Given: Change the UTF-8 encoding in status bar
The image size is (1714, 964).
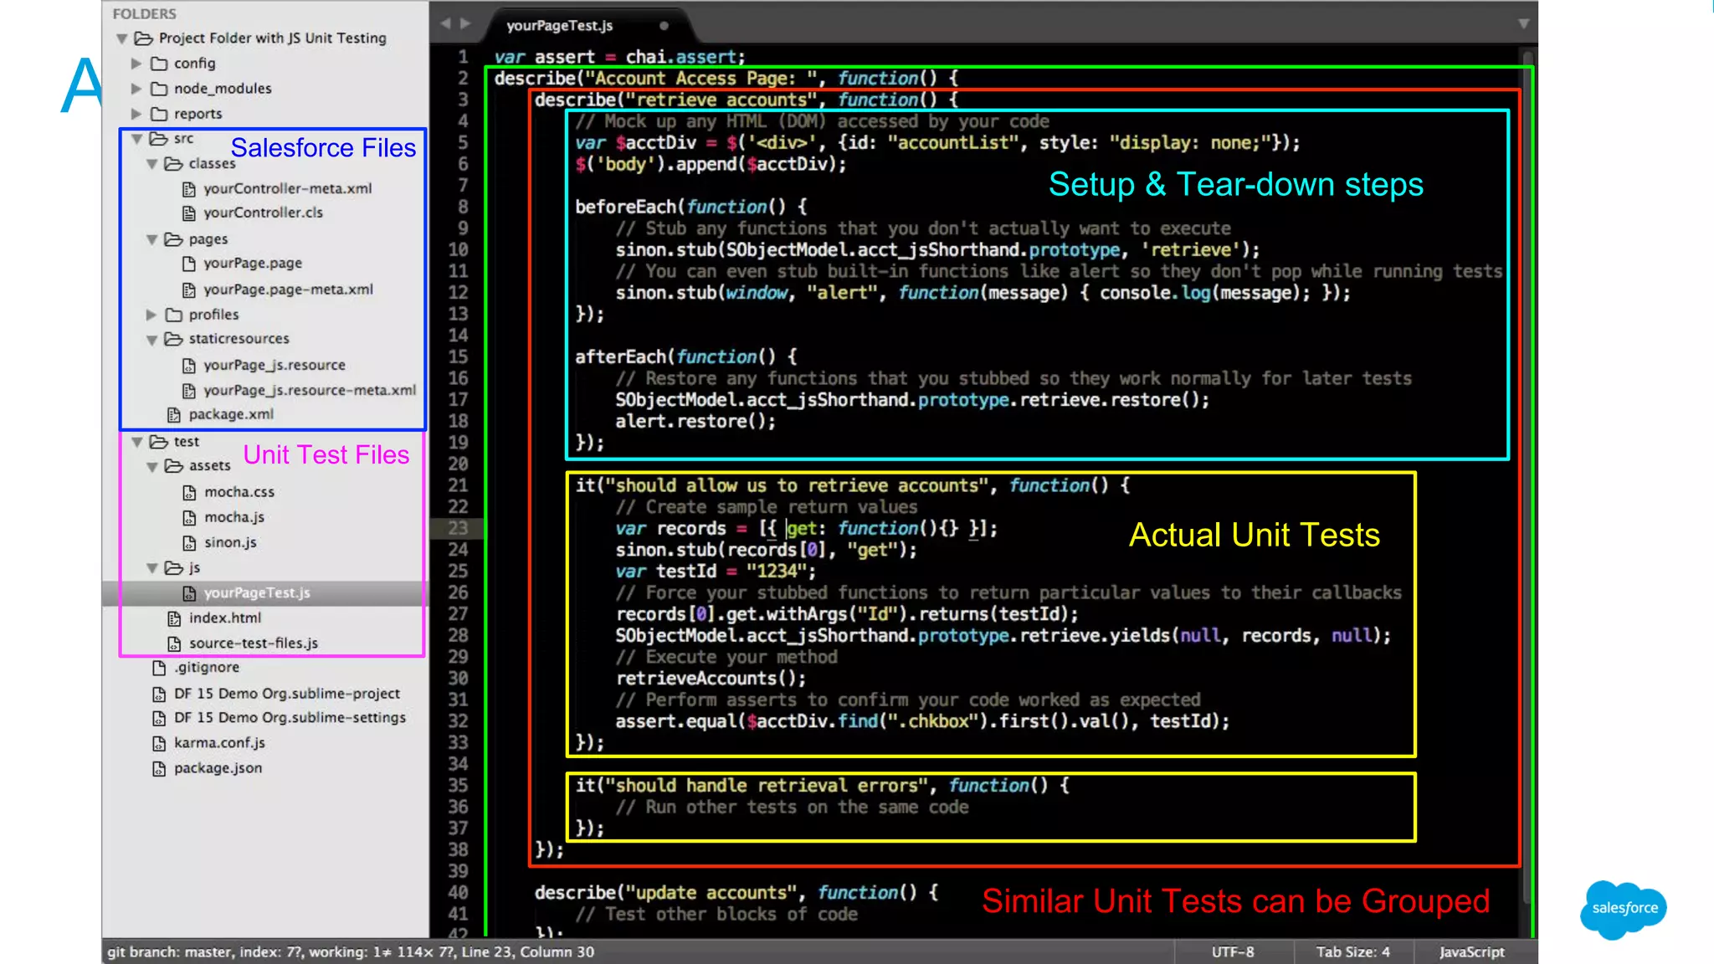Looking at the screenshot, I should (x=1233, y=952).
